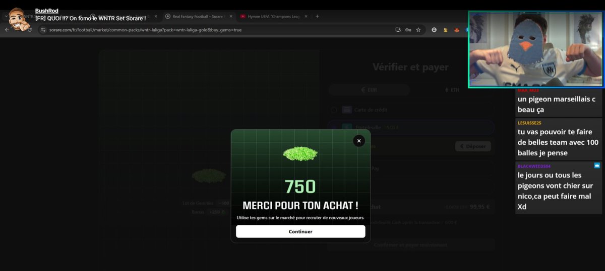Click the LESUISSE25 chat username

(529, 122)
